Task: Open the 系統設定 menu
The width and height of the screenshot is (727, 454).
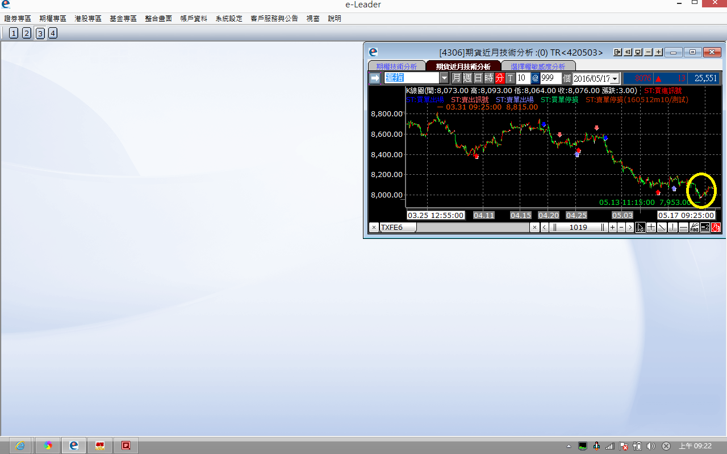Action: coord(229,19)
